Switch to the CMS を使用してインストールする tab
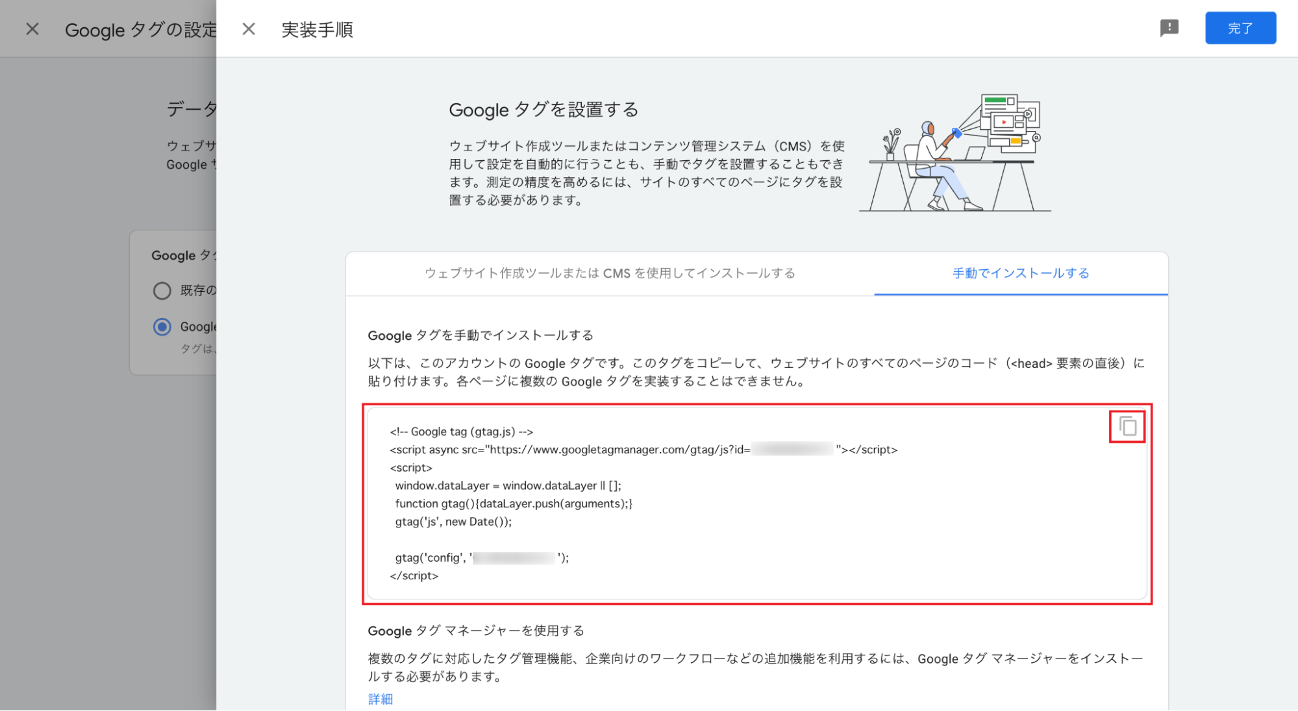 (610, 273)
